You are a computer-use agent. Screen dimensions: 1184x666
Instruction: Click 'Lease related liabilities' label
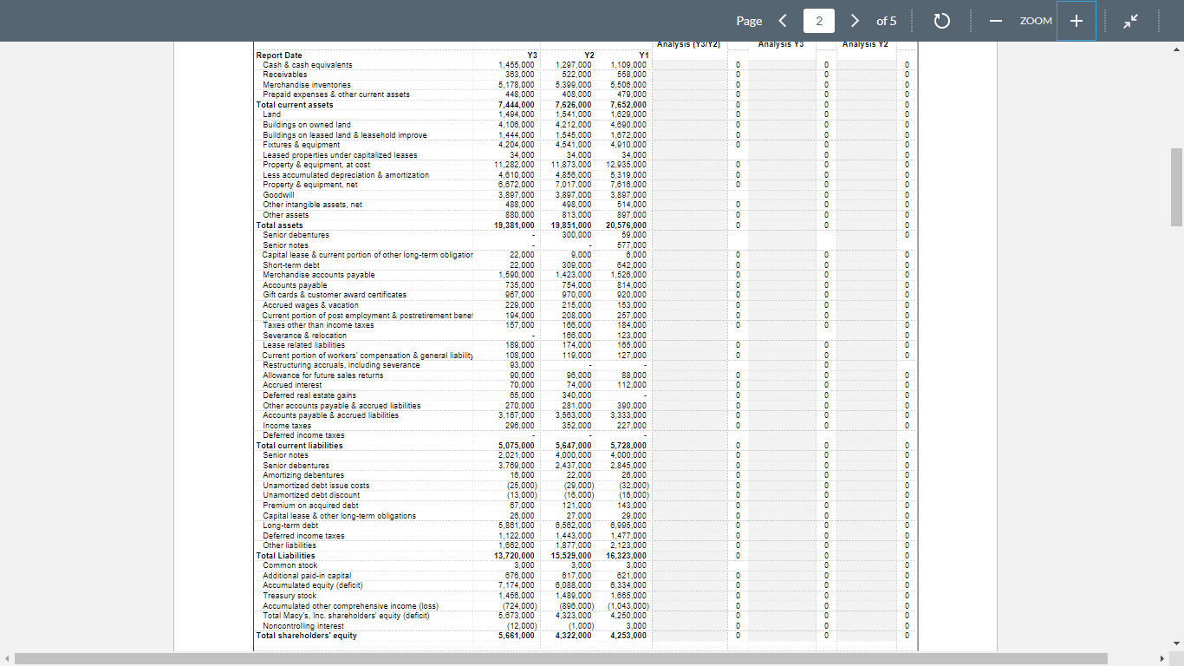click(x=303, y=345)
